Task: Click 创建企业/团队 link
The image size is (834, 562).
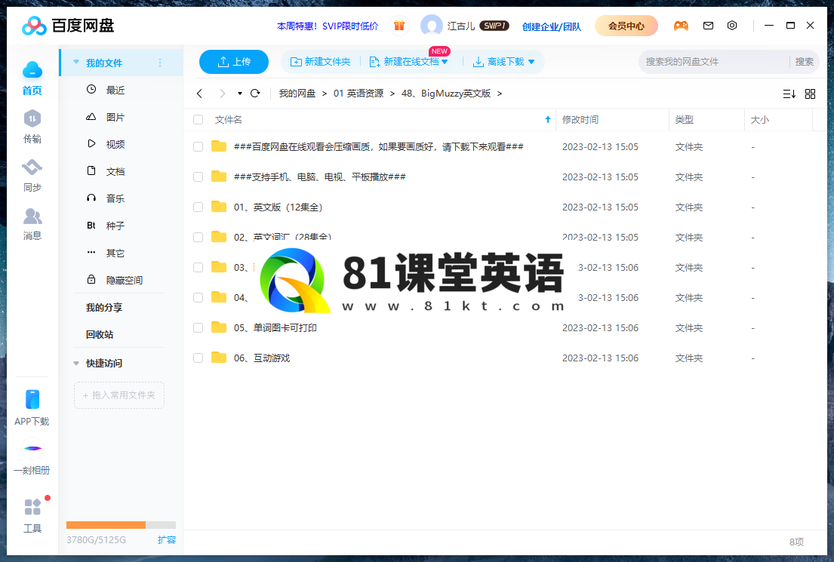Action: (552, 26)
